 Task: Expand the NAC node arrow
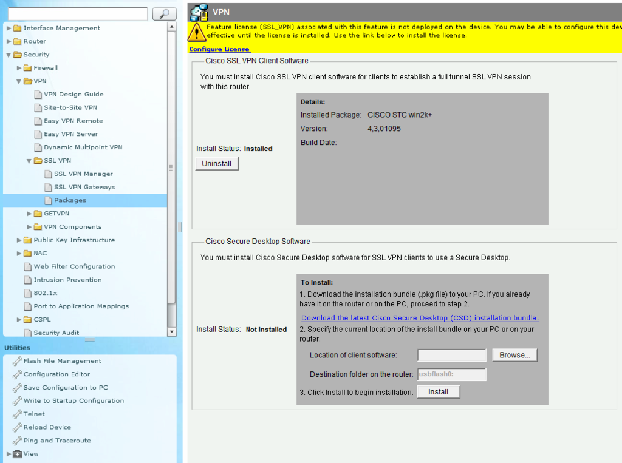pyautogui.click(x=19, y=253)
